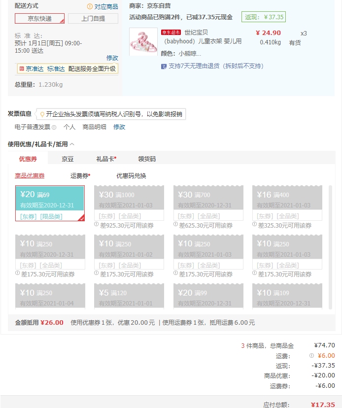Select the ¥20 满99 coupon
The height and width of the screenshot is (408, 342).
tap(208, 296)
